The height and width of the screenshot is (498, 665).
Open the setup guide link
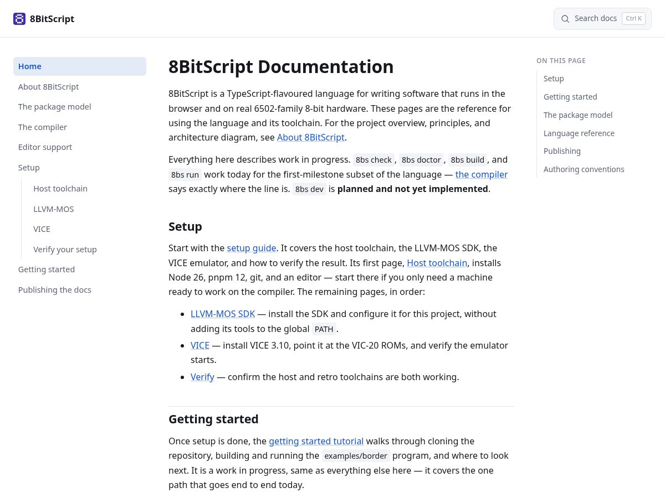click(252, 248)
